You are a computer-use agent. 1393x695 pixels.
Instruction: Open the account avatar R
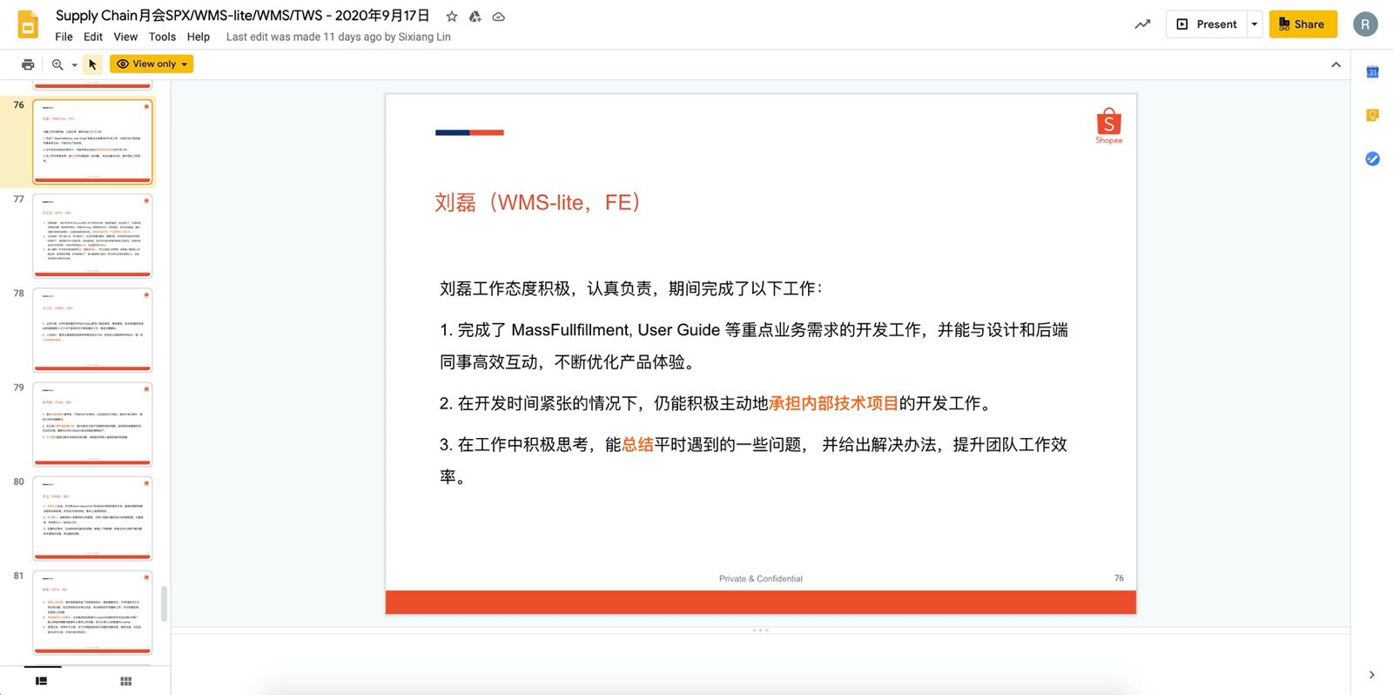[1365, 24]
